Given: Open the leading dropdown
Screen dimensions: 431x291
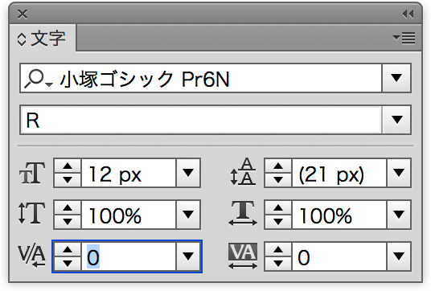Looking at the screenshot, I should point(399,173).
